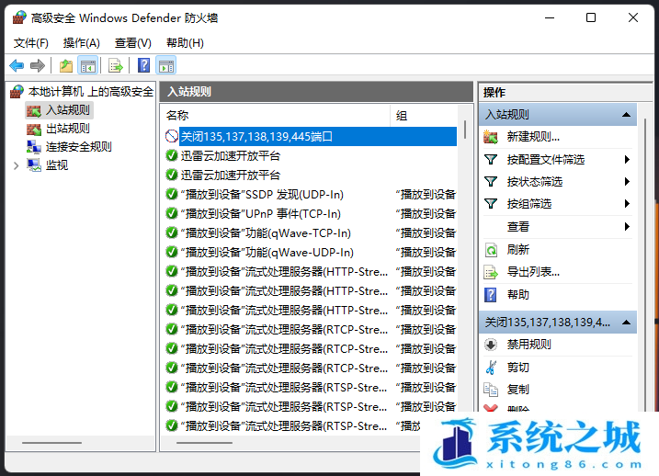Toggle the show/hide console tree toolbar icon
Image resolution: width=659 pixels, height=476 pixels.
(x=88, y=65)
